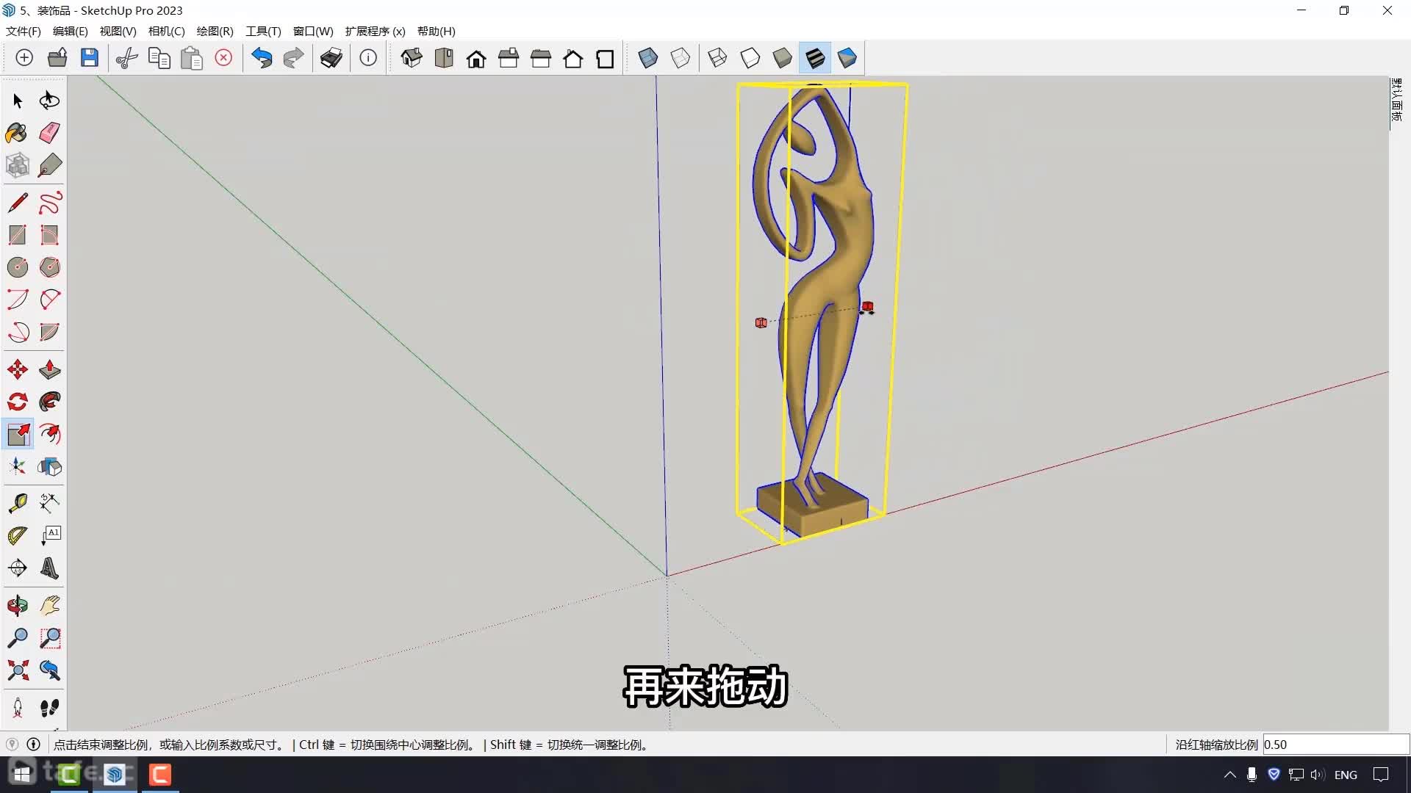Open the notification center icon
This screenshot has width=1411, height=793.
(1381, 775)
